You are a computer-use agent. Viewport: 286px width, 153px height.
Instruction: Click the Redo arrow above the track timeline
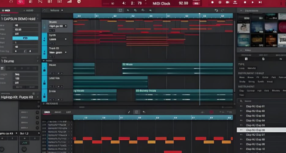[x=222, y=11]
